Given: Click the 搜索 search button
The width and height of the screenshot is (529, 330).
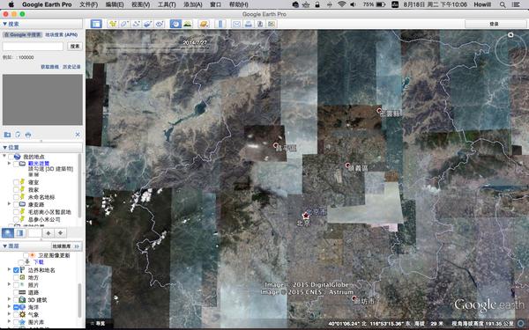Looking at the screenshot, I should 75,46.
